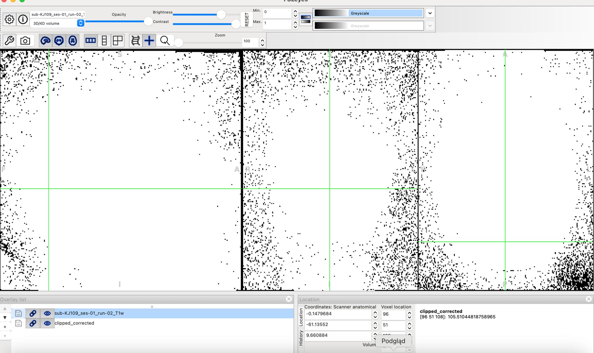594x353 pixels.
Task: Open overlay display settings gear
Action: [x=10, y=19]
